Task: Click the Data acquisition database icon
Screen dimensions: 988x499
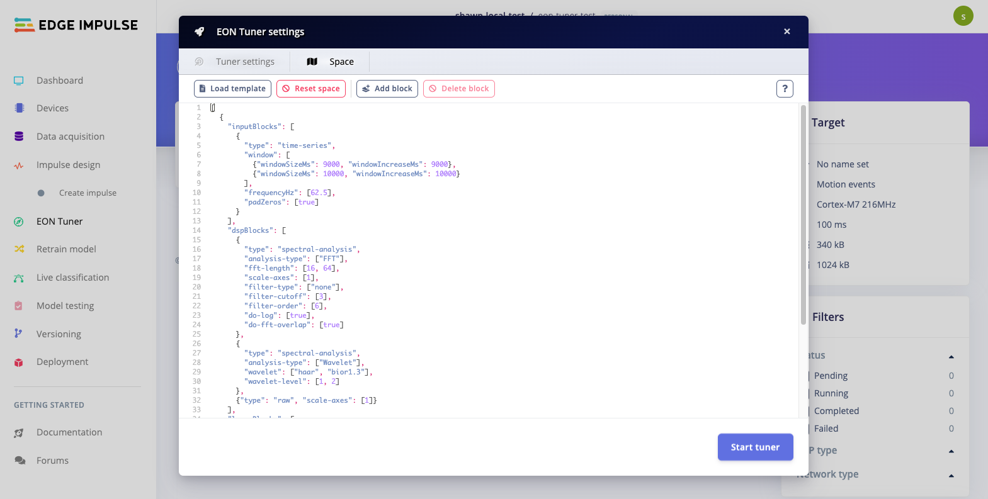Action: tap(19, 137)
